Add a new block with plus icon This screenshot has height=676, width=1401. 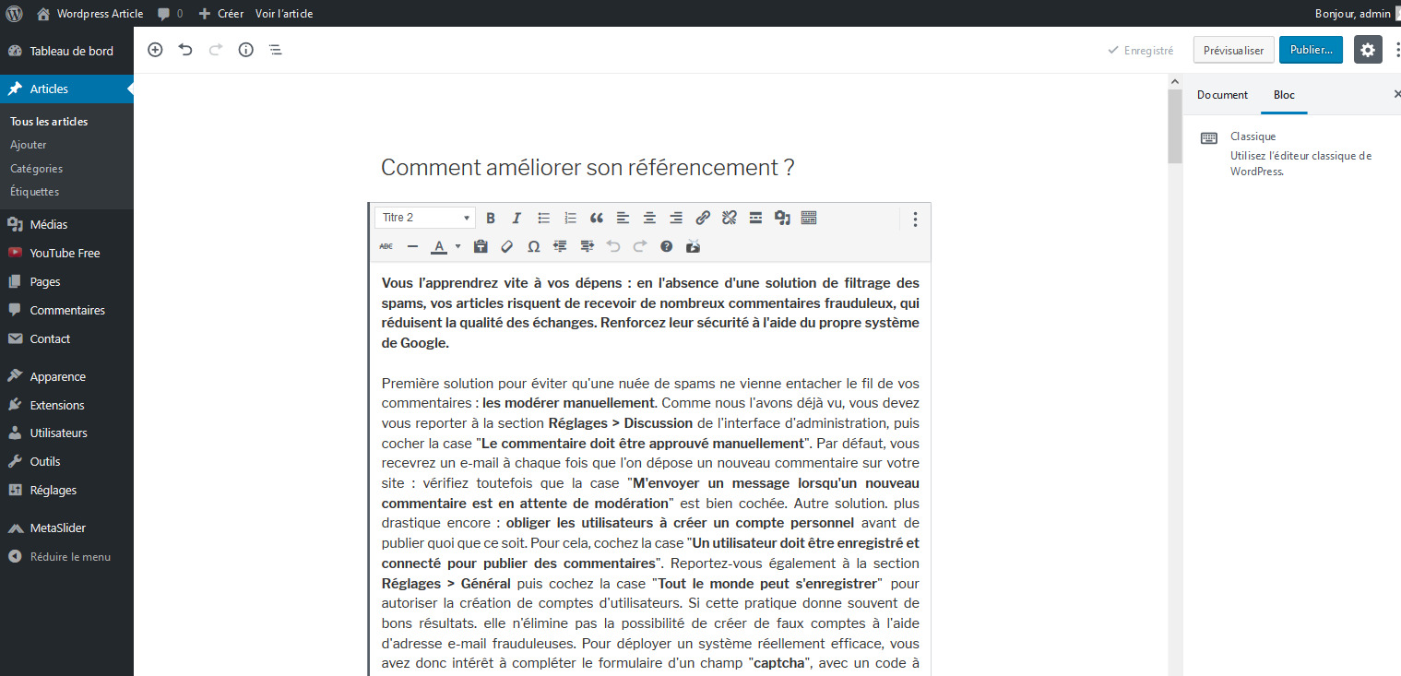coord(155,50)
